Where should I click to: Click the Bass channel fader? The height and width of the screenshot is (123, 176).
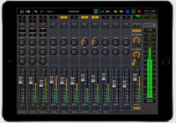click(x=62, y=80)
